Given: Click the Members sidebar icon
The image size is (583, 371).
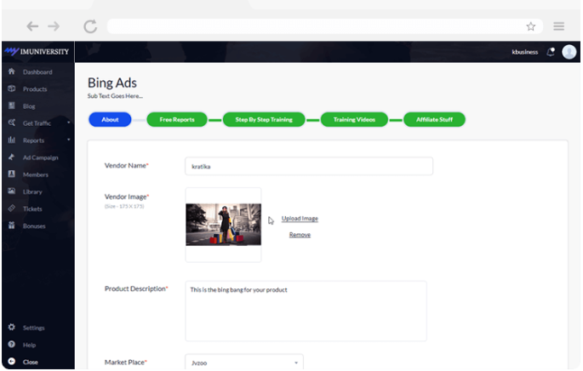Looking at the screenshot, I should tap(12, 174).
